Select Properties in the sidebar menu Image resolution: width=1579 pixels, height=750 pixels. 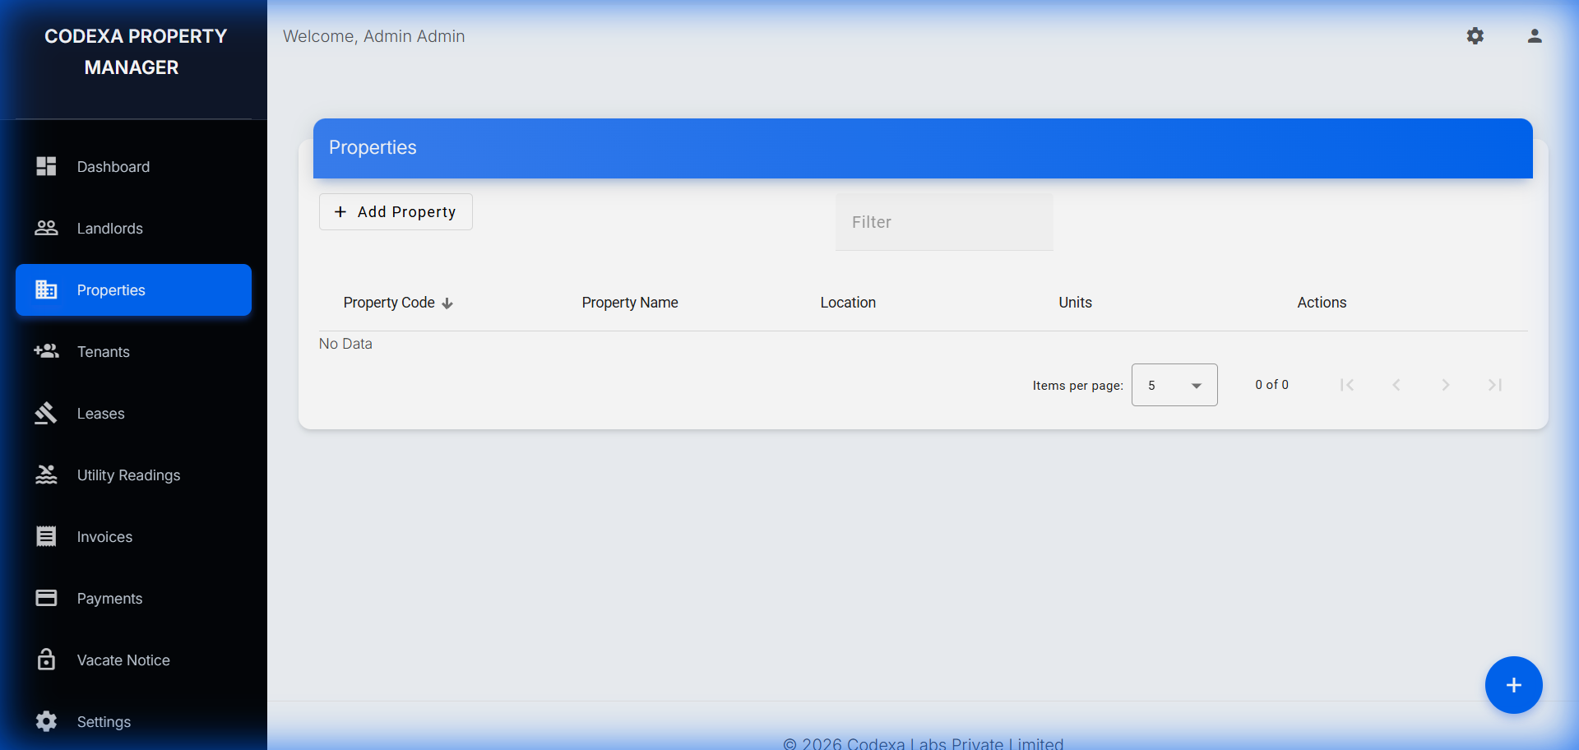click(x=133, y=290)
